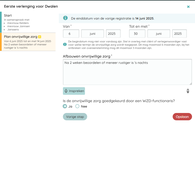
Task: Click the Opslaan button
Action: 182,117
